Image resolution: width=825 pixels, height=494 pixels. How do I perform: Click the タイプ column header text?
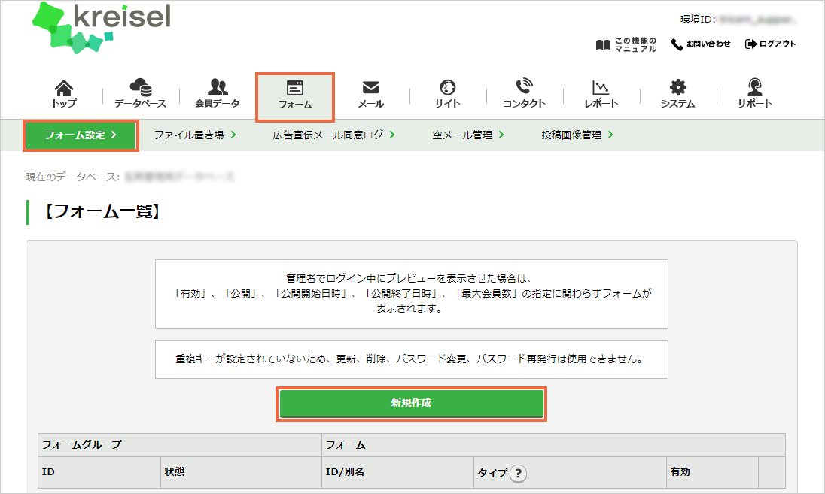click(x=492, y=473)
